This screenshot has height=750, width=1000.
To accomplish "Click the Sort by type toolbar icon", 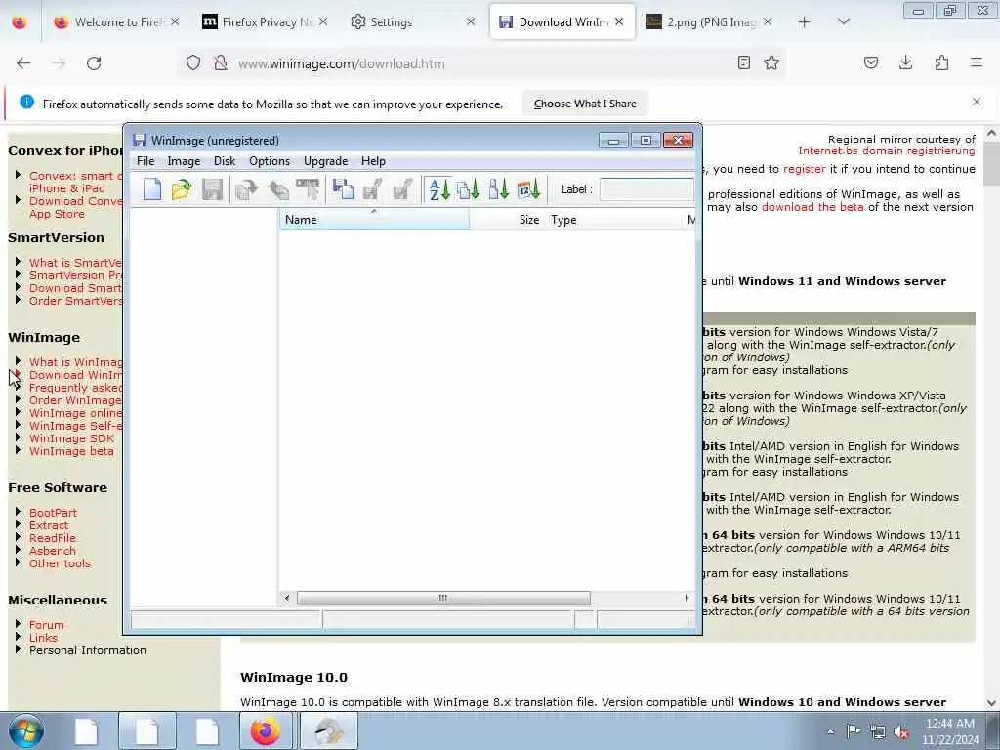I will tap(469, 189).
